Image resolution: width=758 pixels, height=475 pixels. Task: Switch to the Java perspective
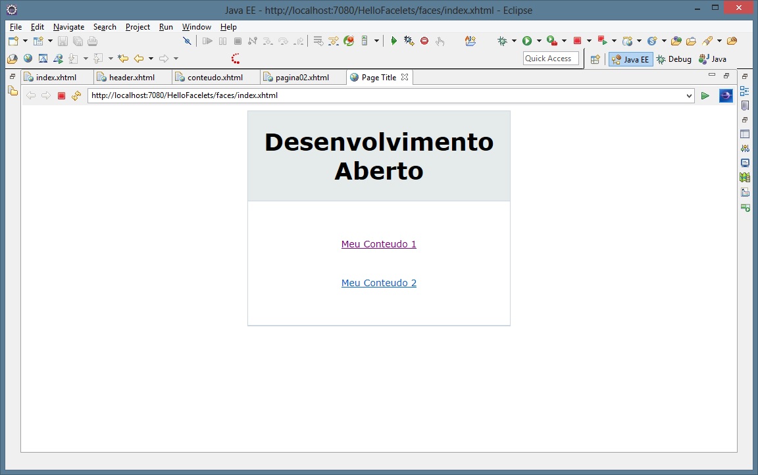click(713, 59)
